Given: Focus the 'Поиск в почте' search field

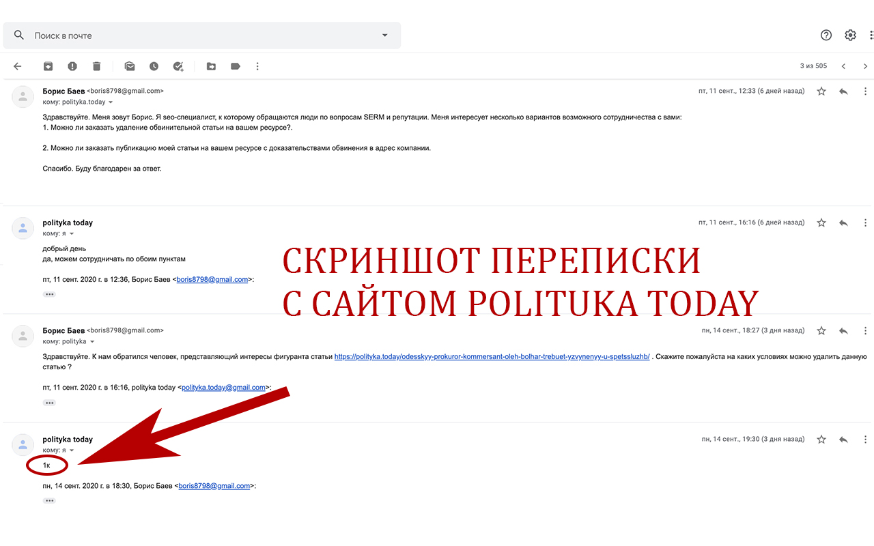Looking at the screenshot, I should (201, 35).
